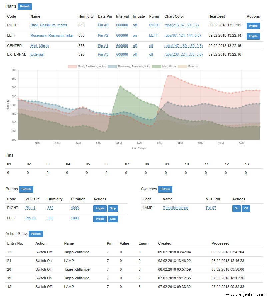Refresh the Action Stack list
Screen dimensions: 269x298
click(36, 234)
